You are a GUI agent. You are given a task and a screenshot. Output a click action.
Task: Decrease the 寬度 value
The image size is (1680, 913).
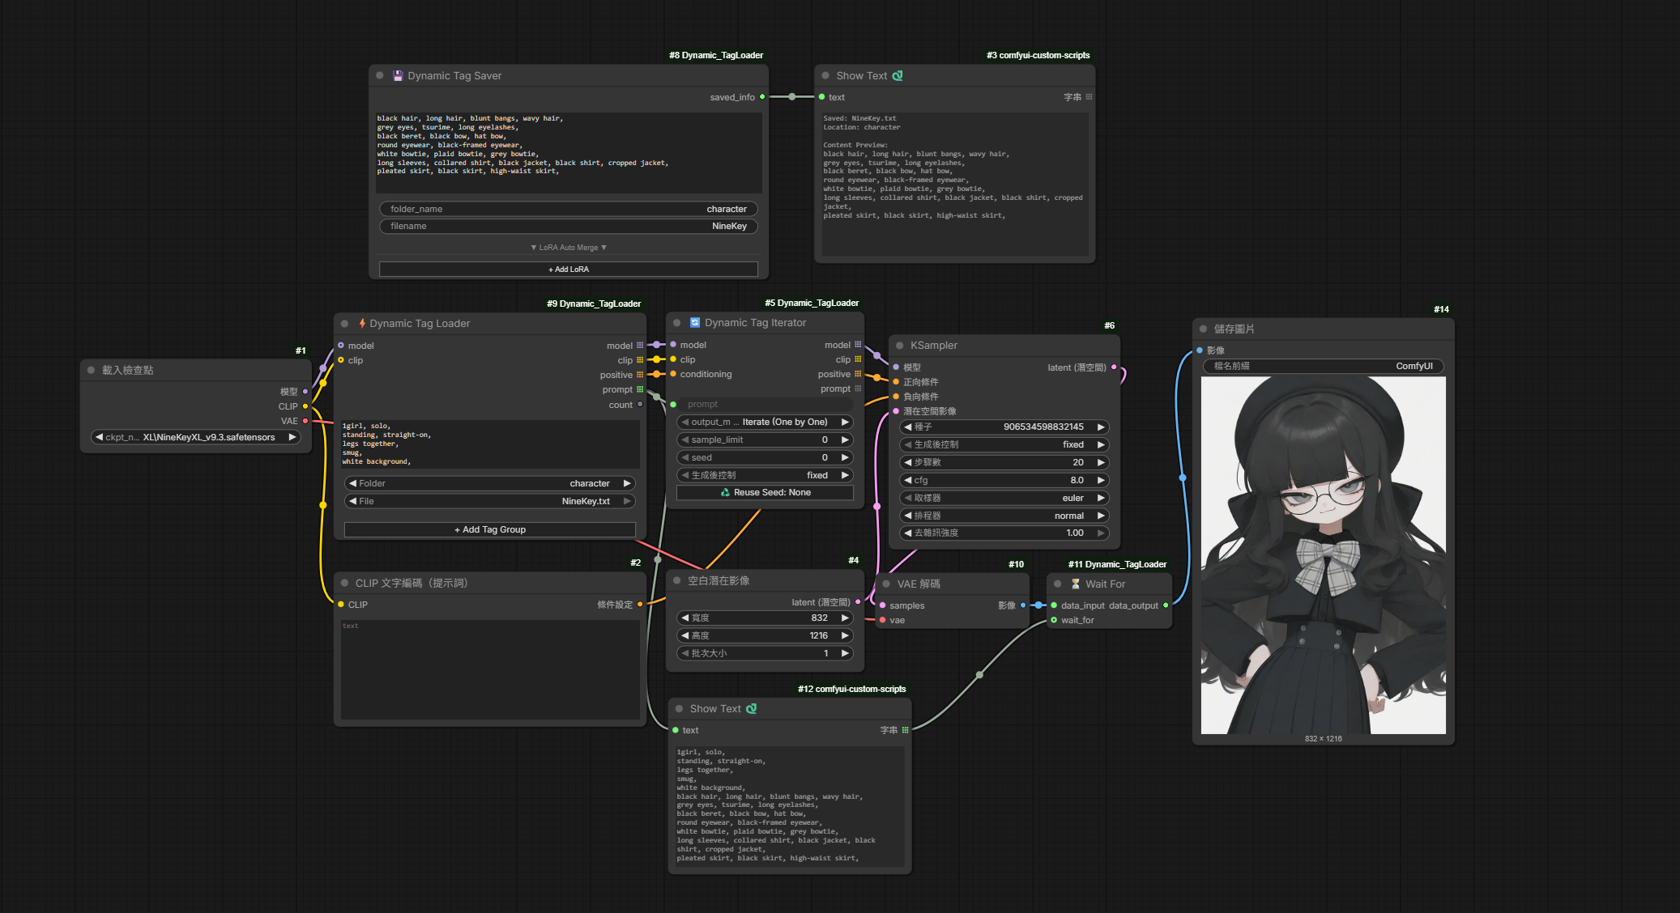[685, 618]
